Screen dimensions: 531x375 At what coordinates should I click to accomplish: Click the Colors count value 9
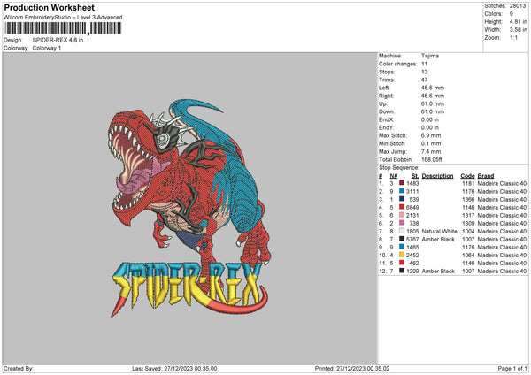512,14
